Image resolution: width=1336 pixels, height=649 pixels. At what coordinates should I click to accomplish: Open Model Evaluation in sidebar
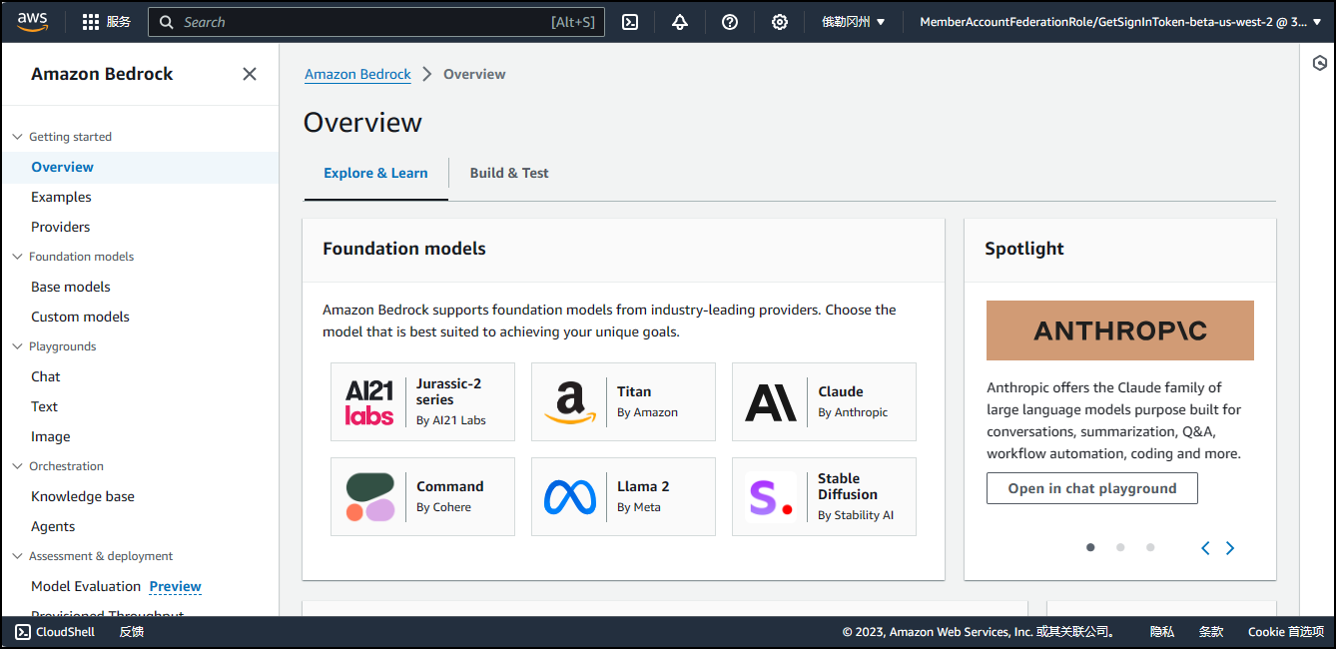(x=86, y=586)
